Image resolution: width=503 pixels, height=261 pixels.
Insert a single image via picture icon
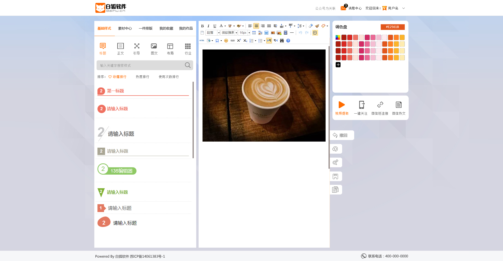(x=273, y=33)
